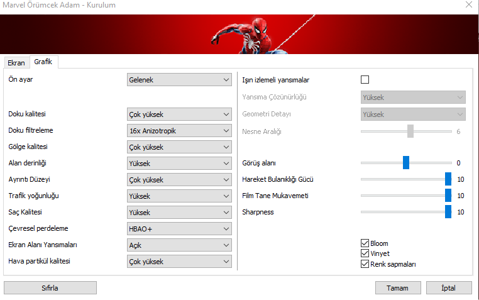Expand the Hava partikül kalitesi dropdown
The height and width of the screenshot is (300, 479).
coord(179,262)
